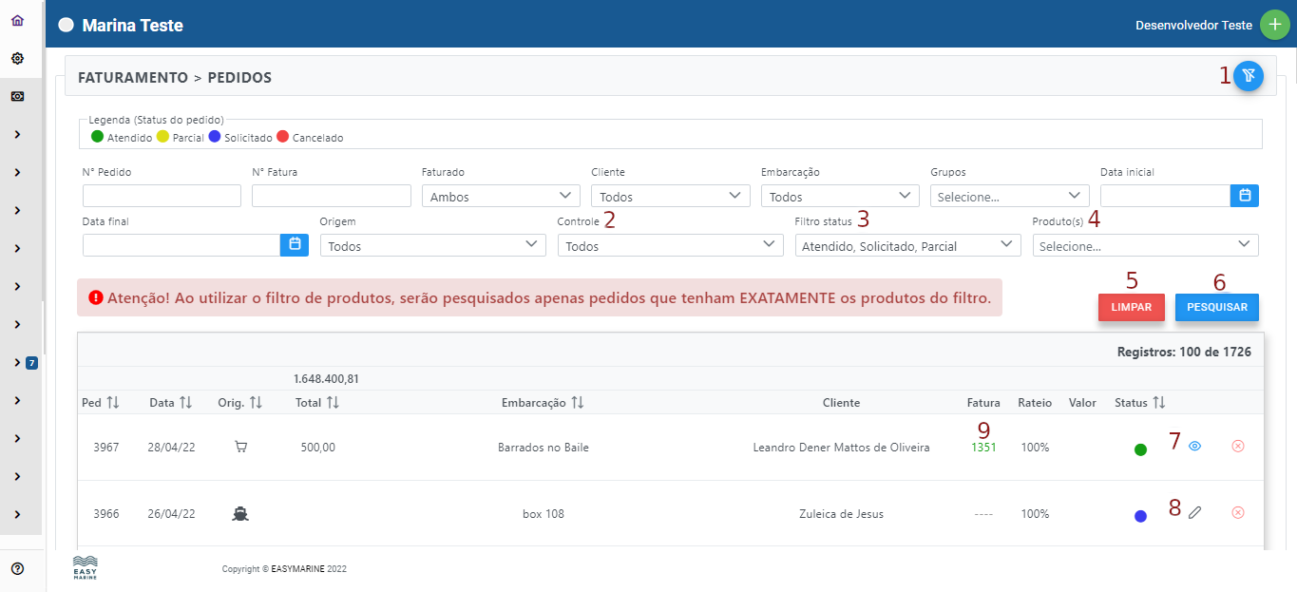This screenshot has height=592, width=1297.
Task: Open Data inicial calendar picker
Action: pyautogui.click(x=1245, y=196)
